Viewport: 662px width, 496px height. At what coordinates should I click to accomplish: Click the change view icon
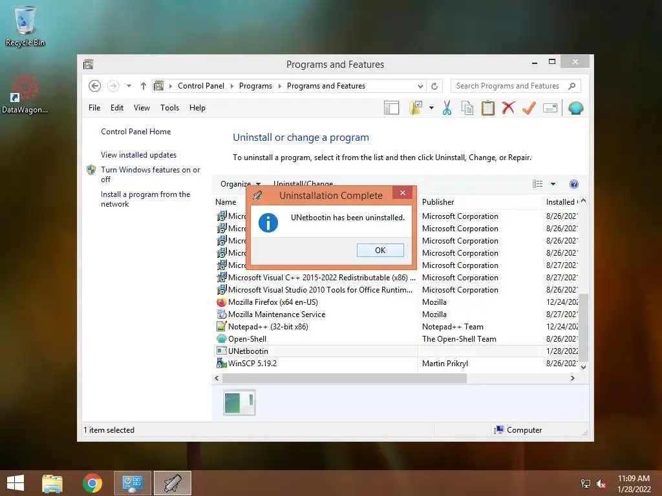[537, 184]
